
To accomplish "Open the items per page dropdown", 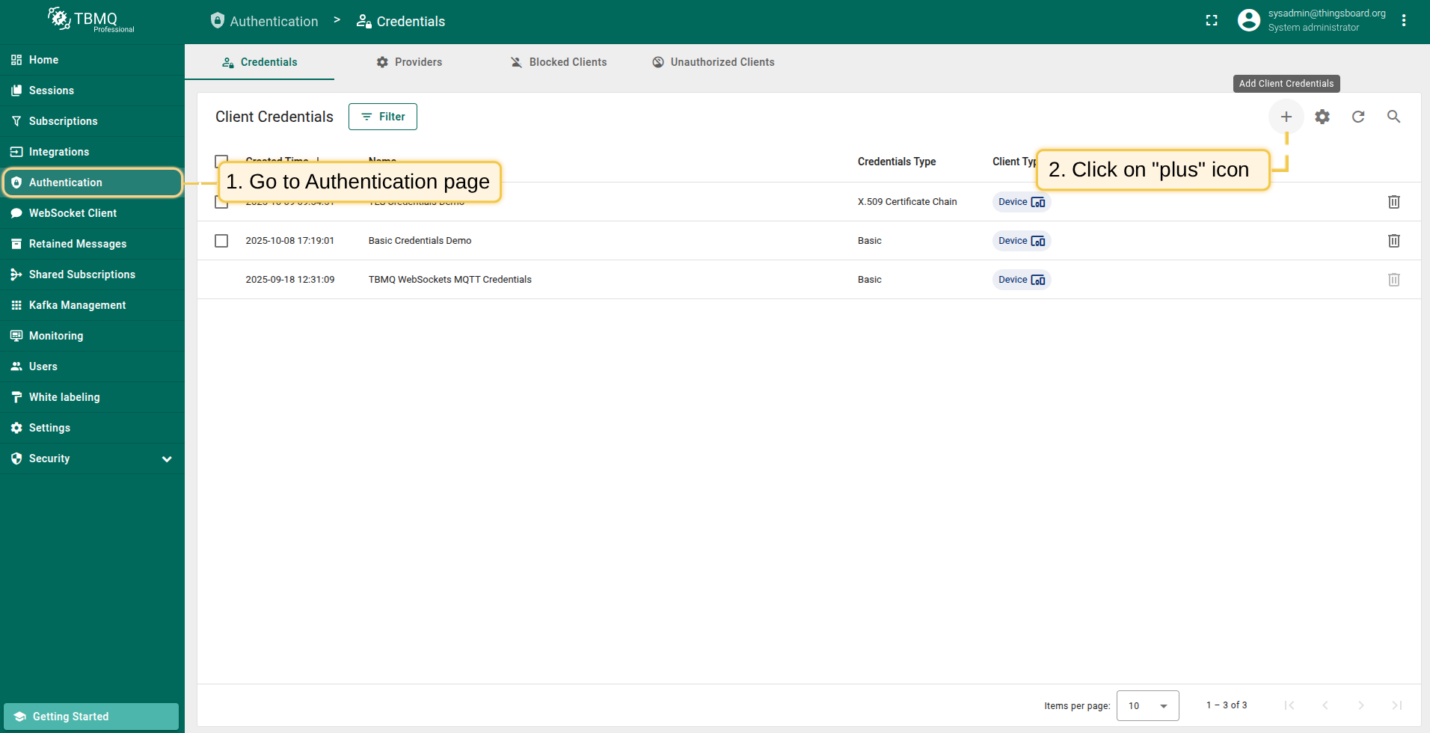I will (1147, 705).
